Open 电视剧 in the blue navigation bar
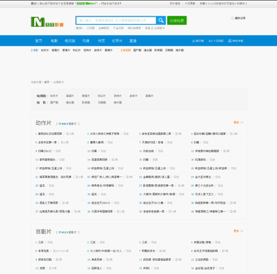This screenshot has width=277, height=274. [70, 41]
